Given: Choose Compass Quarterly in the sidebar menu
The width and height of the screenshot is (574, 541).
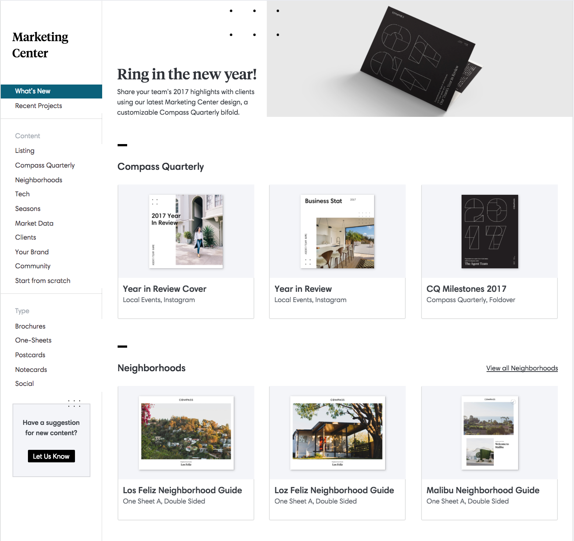Looking at the screenshot, I should pyautogui.click(x=45, y=165).
